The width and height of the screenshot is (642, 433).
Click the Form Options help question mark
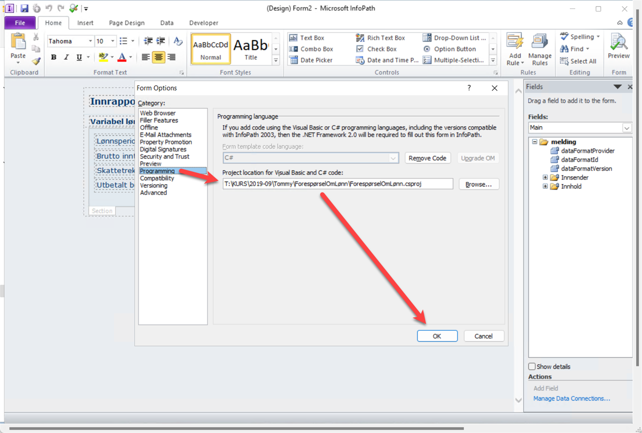pos(469,88)
